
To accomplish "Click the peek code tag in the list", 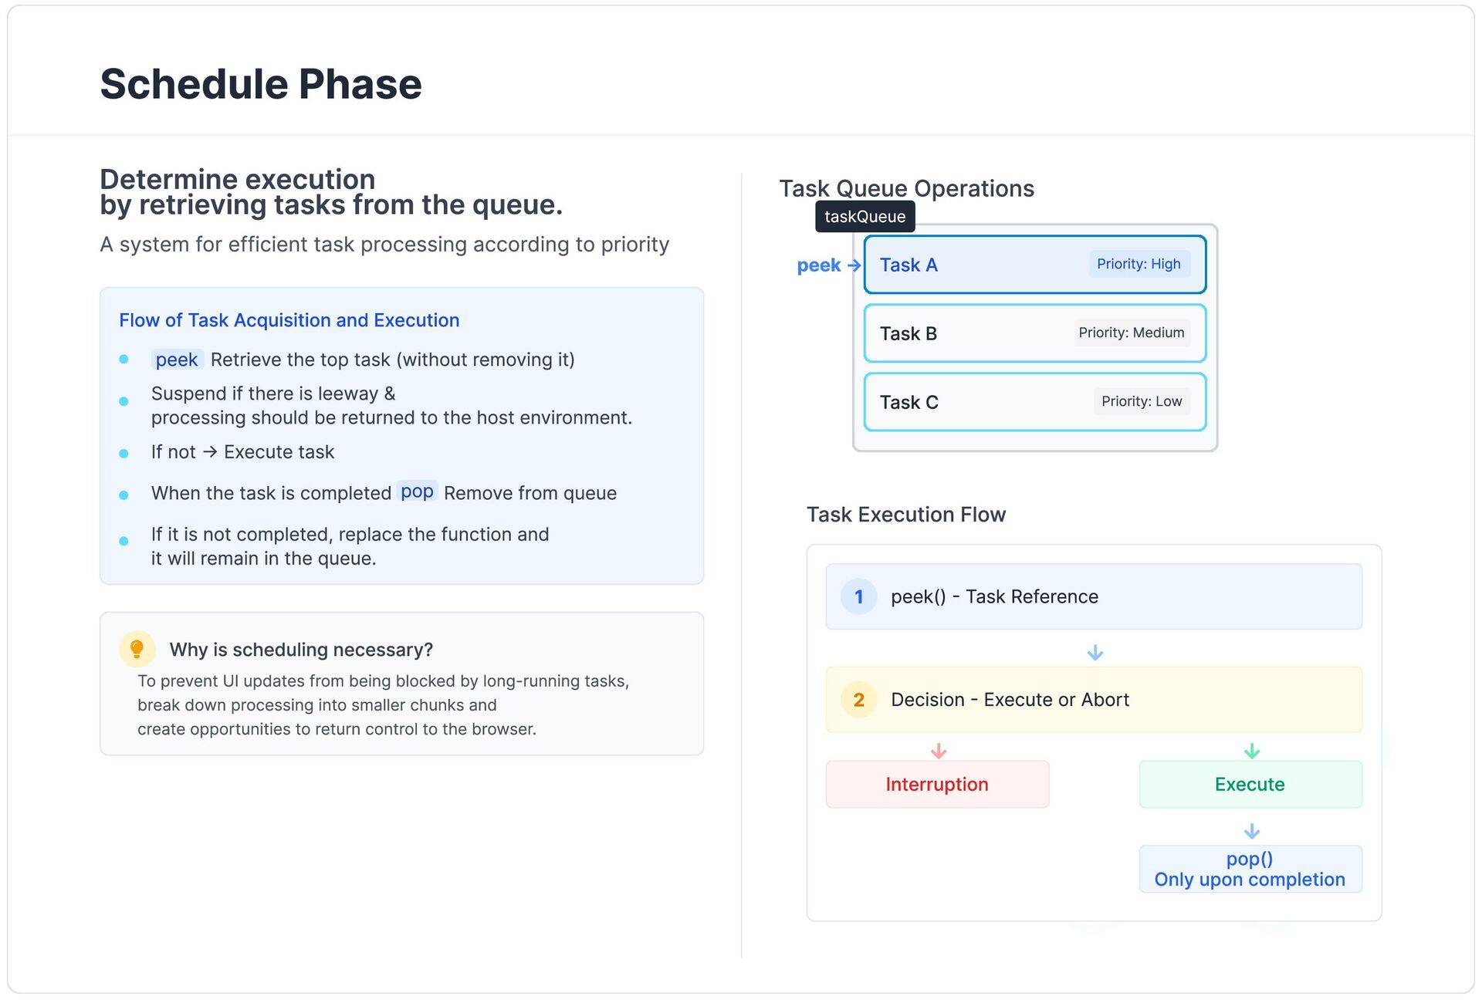I will pyautogui.click(x=177, y=360).
